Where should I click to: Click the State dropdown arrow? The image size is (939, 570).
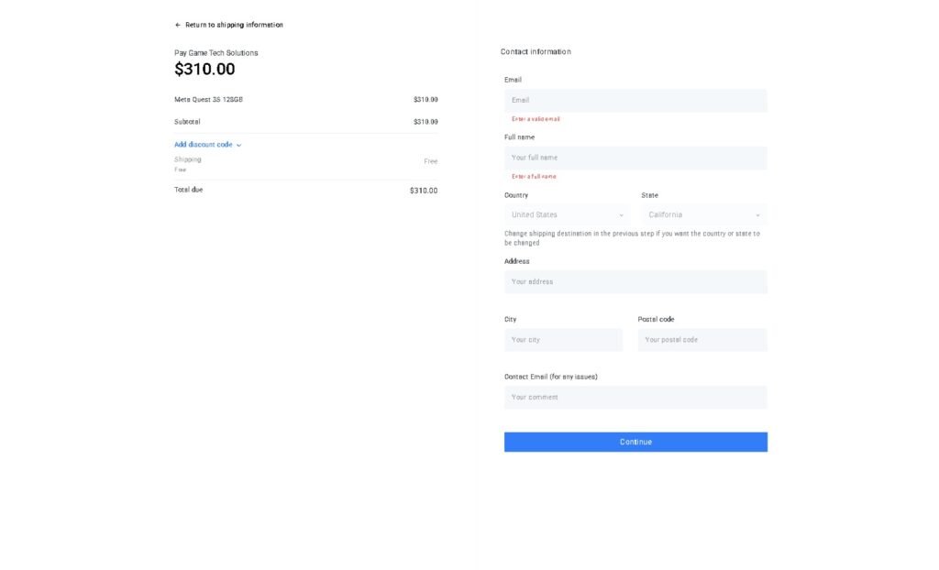coord(757,214)
